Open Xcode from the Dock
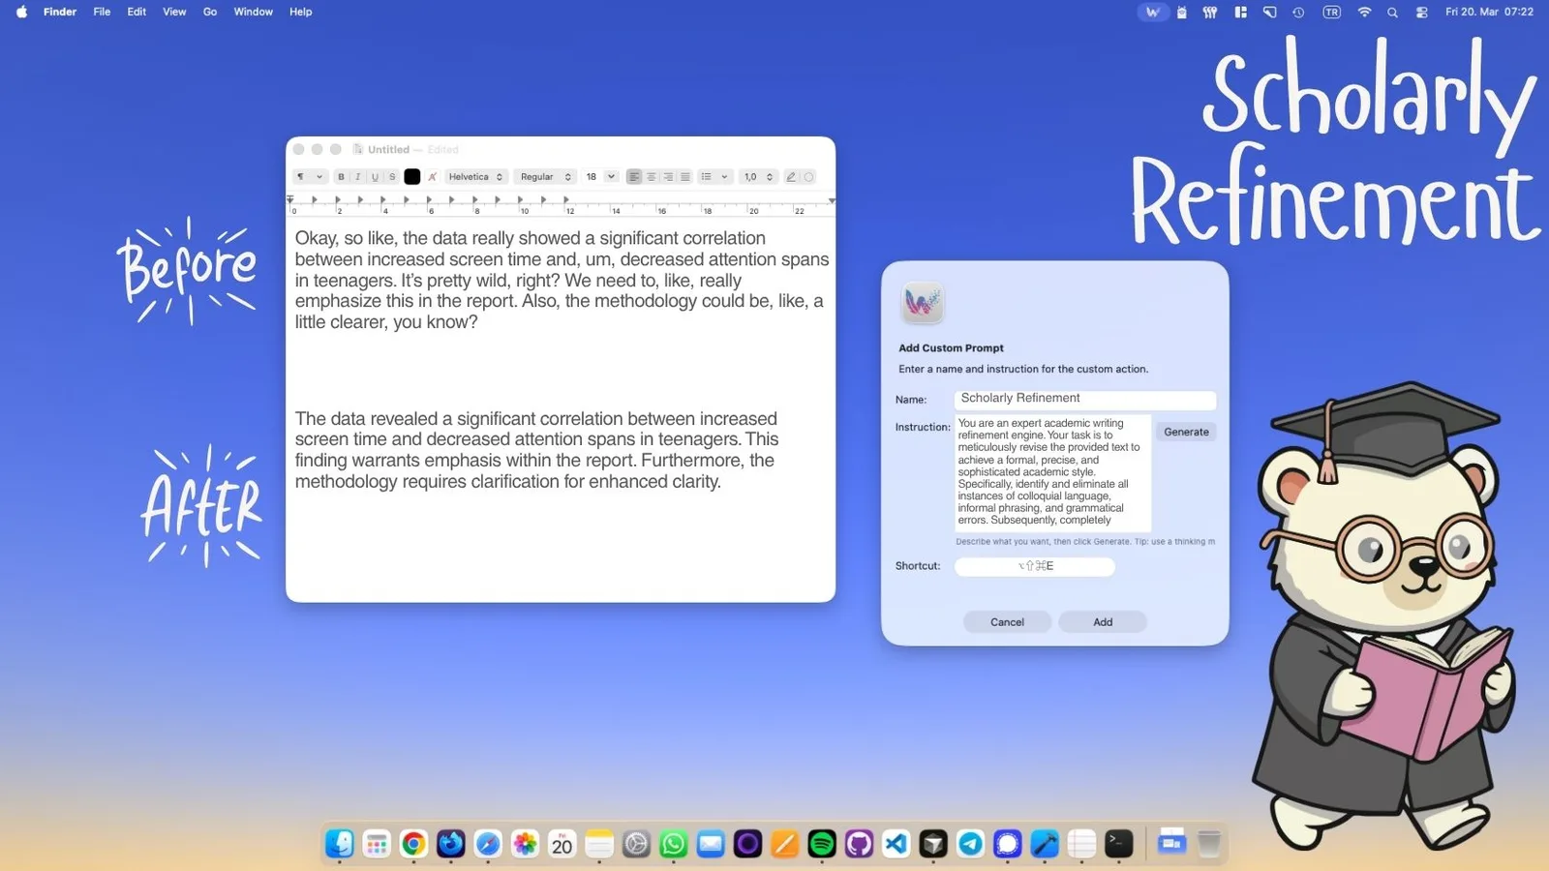Screen dimensions: 1549x871 point(1045,844)
